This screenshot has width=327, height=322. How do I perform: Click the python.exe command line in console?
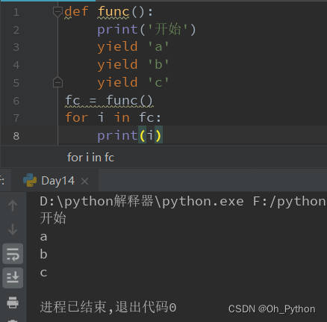click(183, 201)
